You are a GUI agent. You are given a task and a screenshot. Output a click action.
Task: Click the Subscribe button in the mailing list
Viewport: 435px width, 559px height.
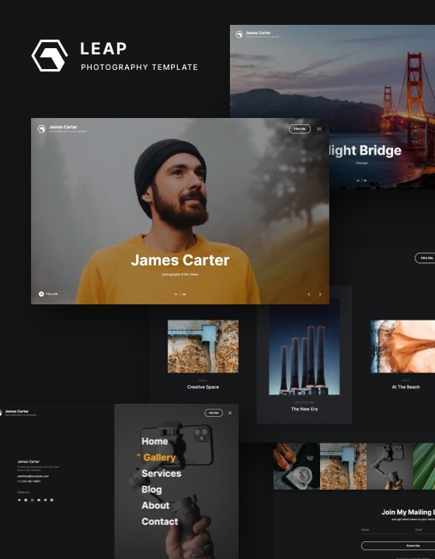pyautogui.click(x=398, y=546)
